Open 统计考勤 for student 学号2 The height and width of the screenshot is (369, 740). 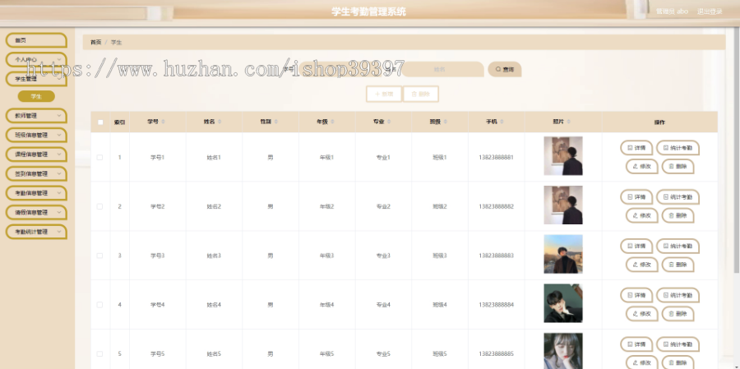point(678,196)
